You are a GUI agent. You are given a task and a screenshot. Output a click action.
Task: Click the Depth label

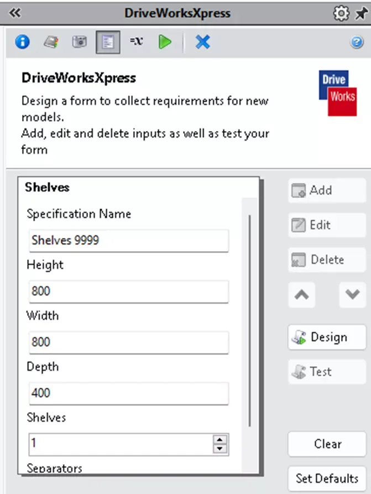pyautogui.click(x=43, y=367)
